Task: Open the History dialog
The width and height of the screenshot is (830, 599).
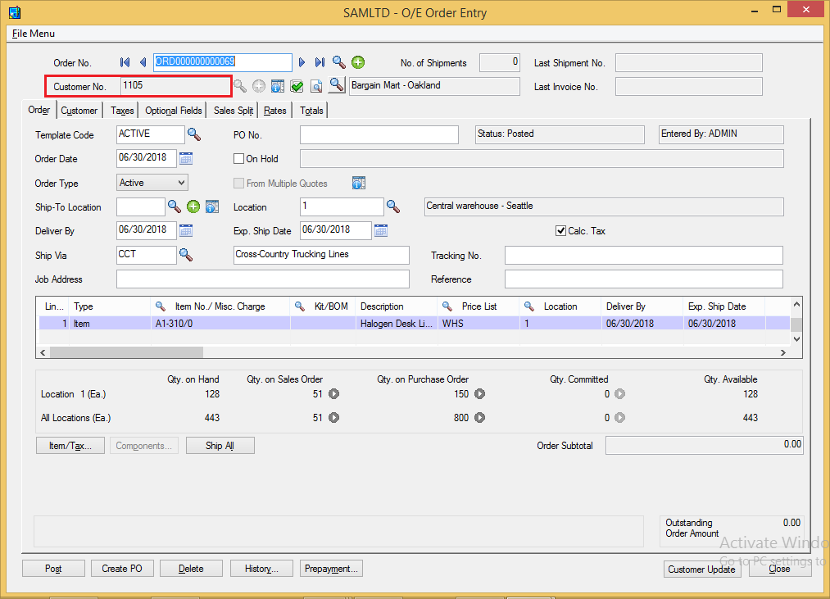Action: (261, 569)
